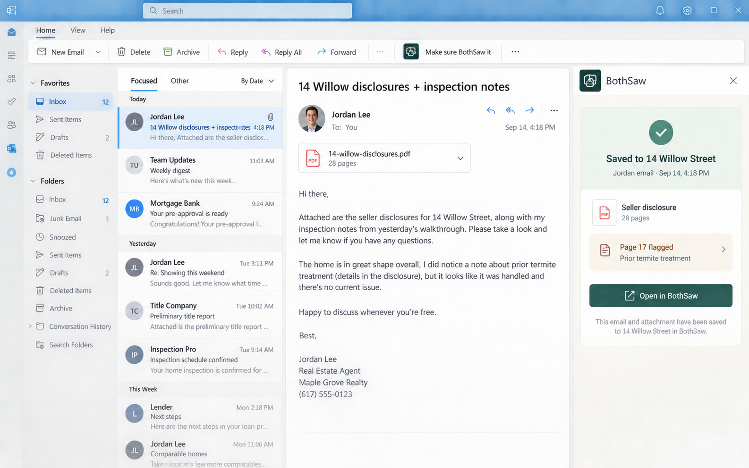Collapse the Favorites section
Viewport: 749px width, 468px height.
(33, 83)
